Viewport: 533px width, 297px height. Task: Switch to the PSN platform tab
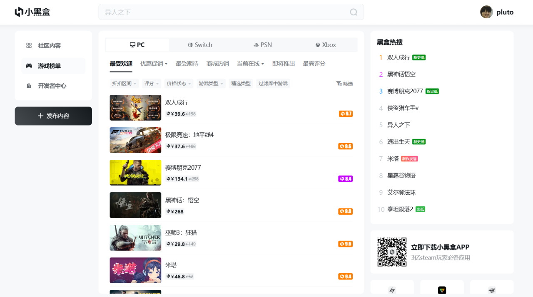tap(263, 45)
